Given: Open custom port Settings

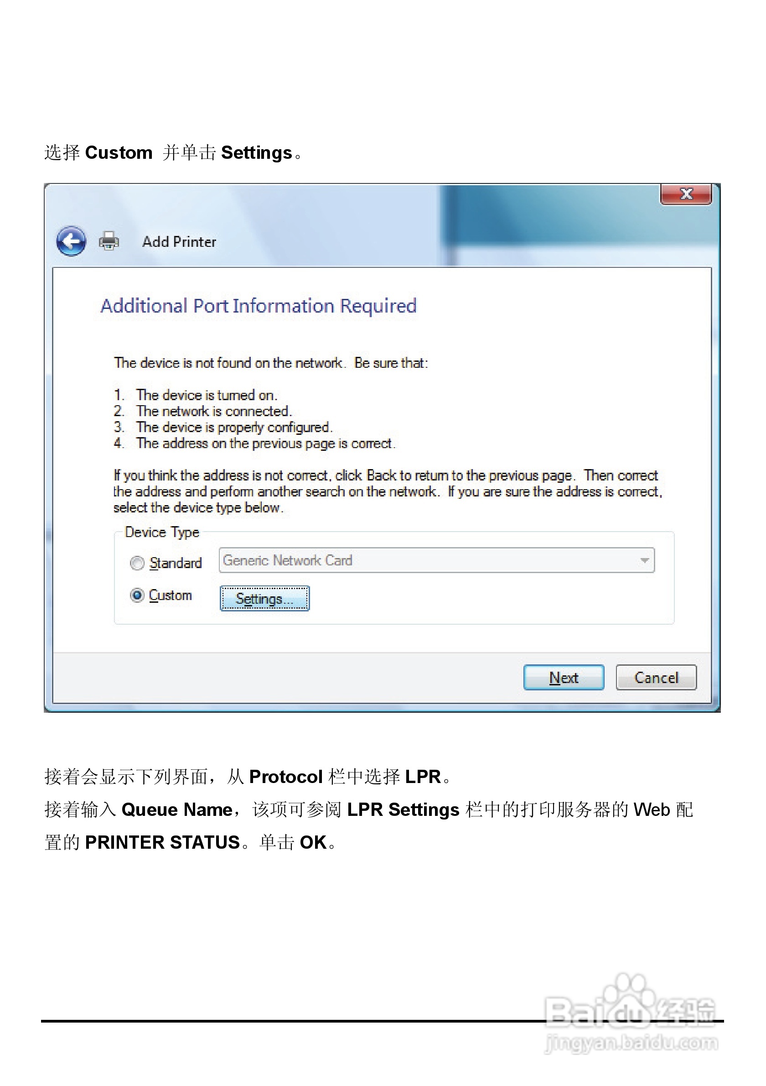Looking at the screenshot, I should coord(264,598).
